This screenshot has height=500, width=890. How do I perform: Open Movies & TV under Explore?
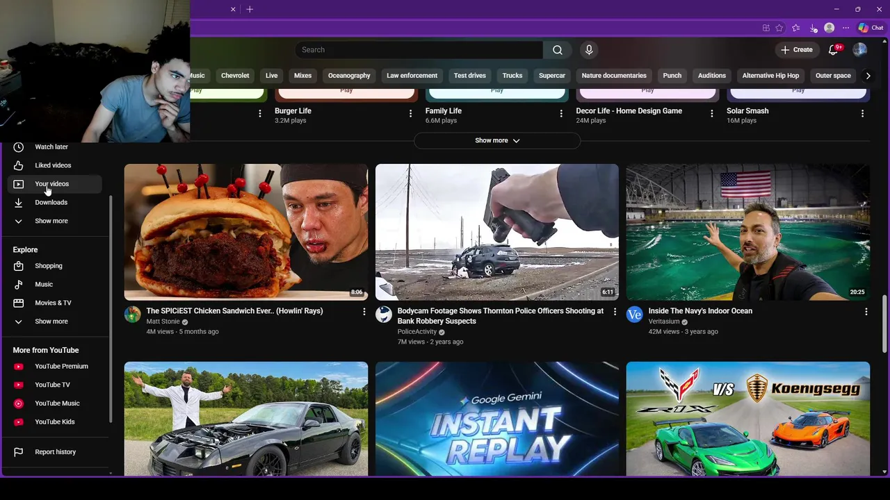pos(54,303)
